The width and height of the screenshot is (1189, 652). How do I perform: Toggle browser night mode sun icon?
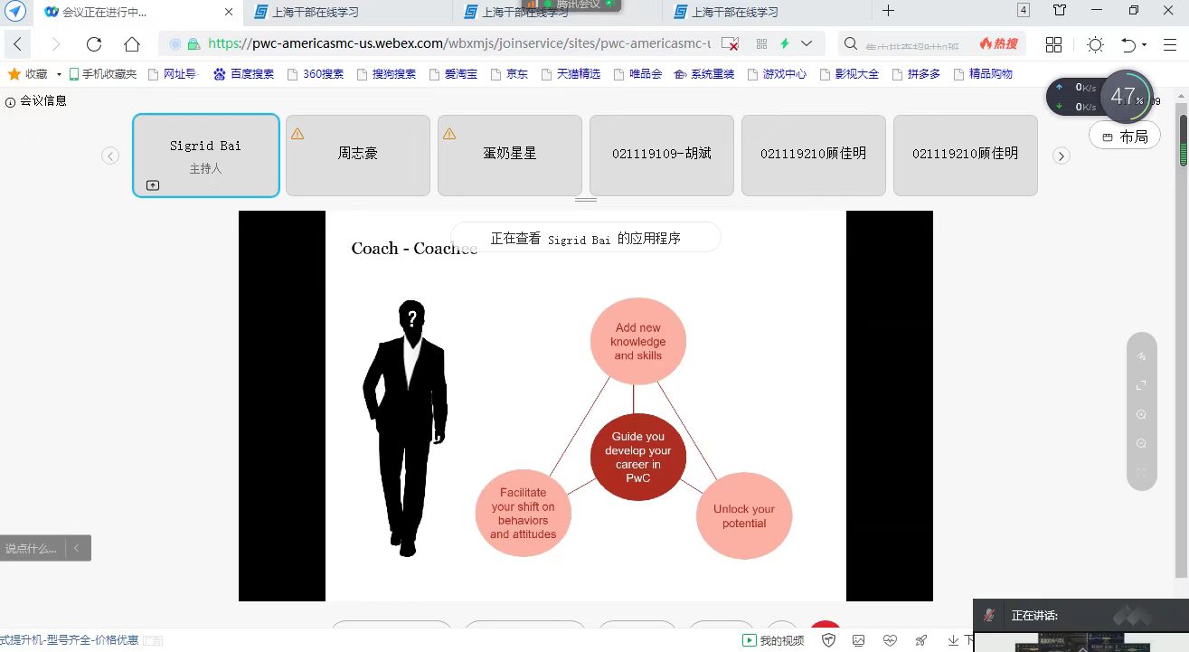pyautogui.click(x=1095, y=44)
